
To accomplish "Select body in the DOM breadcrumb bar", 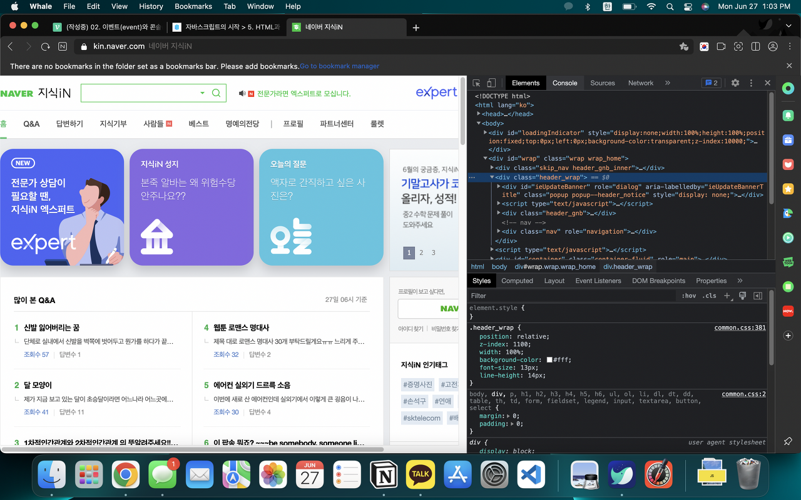I will (x=499, y=267).
